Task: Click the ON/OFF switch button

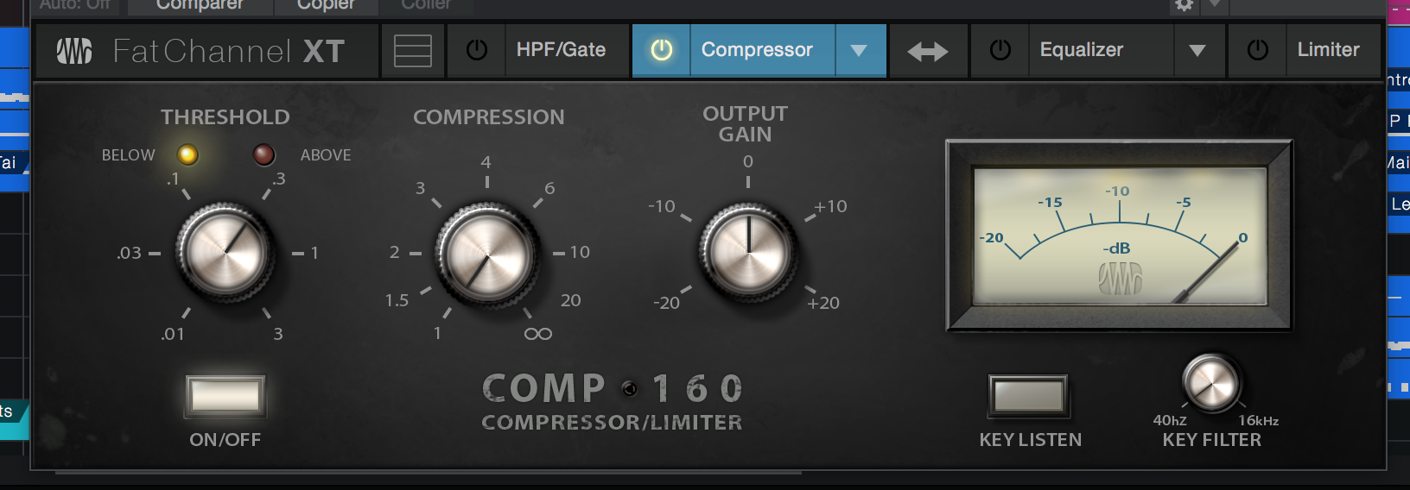Action: tap(225, 396)
